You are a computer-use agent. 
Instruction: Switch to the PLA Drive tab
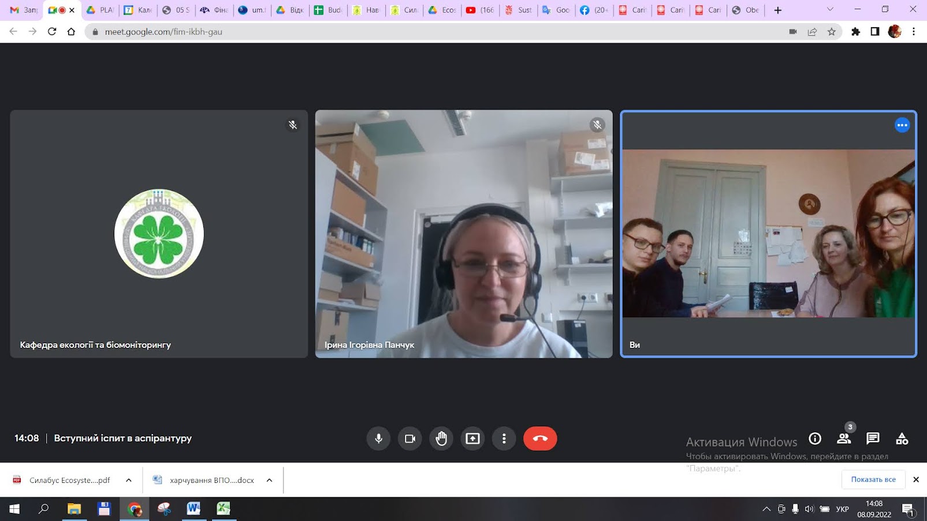pyautogui.click(x=100, y=10)
